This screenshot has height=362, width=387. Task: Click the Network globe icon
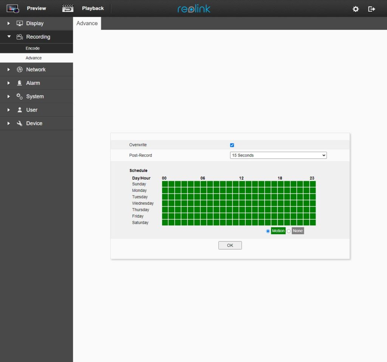click(x=20, y=70)
